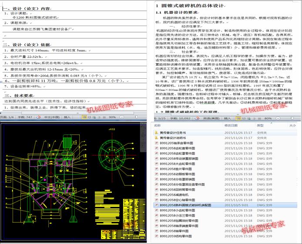Open language setting 英语(美国) in status bar
Viewport: 302px width, 244px height.
click(211, 118)
